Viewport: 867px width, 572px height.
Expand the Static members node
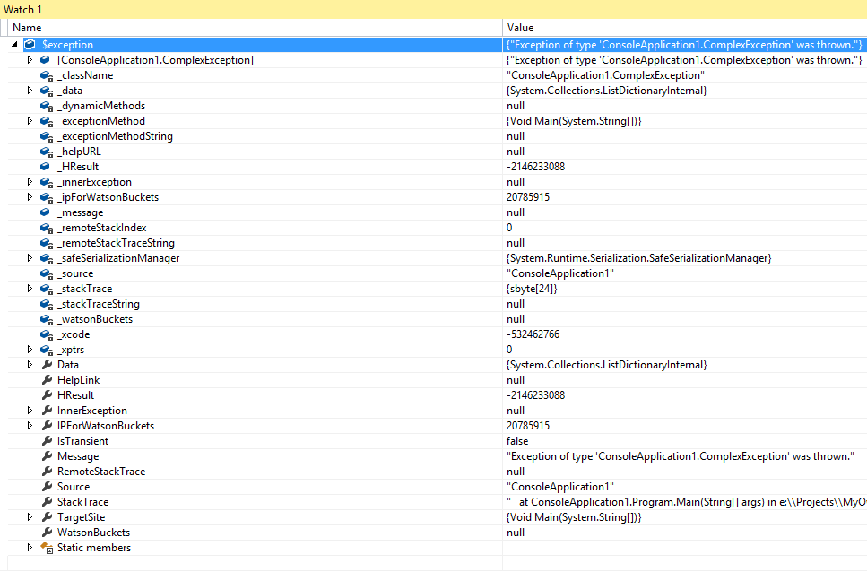pos(30,548)
